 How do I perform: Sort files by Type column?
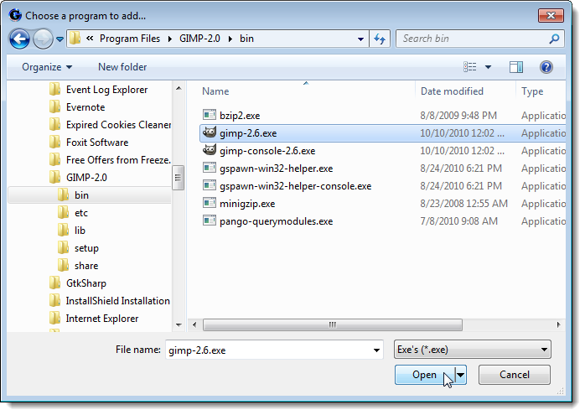coord(532,91)
